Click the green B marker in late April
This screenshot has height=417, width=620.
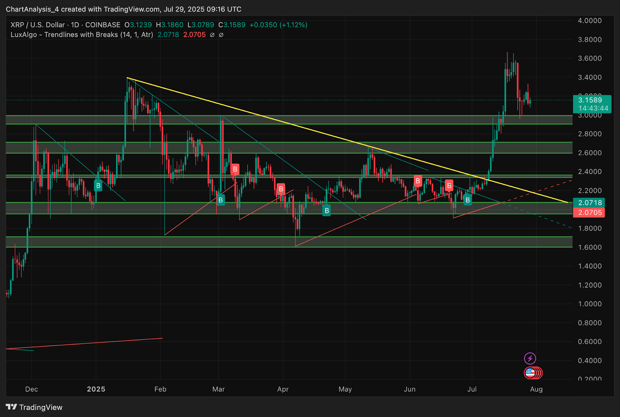click(x=327, y=211)
